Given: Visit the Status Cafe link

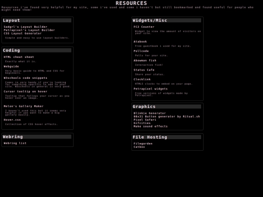Looking at the screenshot, I should [144, 70].
